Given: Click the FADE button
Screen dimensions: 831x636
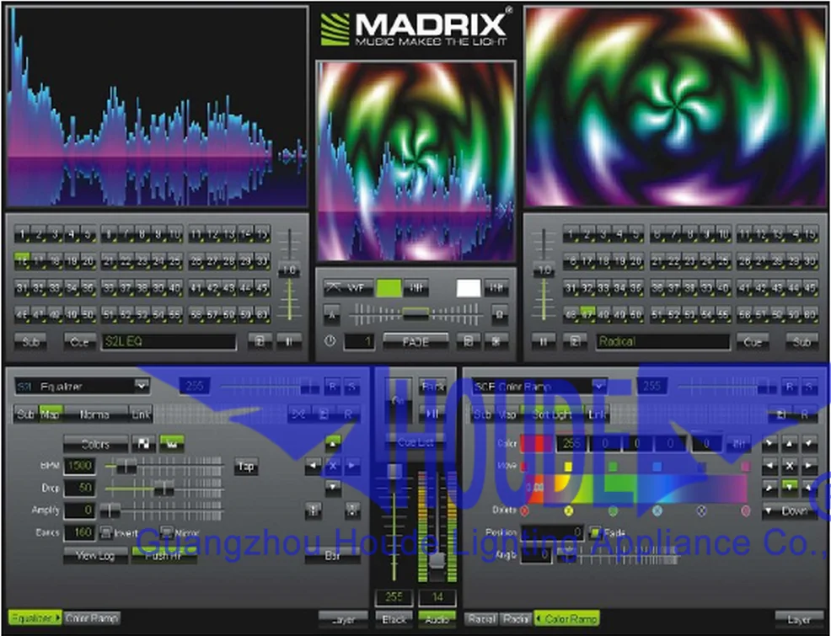Looking at the screenshot, I should (416, 341).
